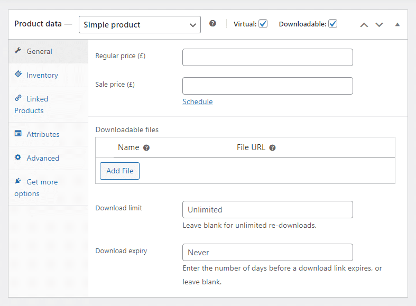
Task: Click the Advanced tab gear icon
Action: click(18, 157)
